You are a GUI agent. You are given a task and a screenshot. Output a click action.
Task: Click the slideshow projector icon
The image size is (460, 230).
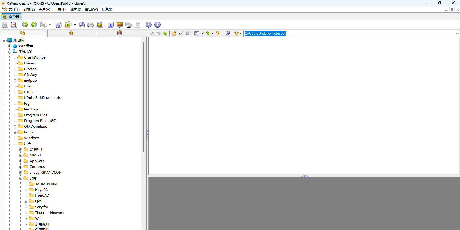click(120, 25)
